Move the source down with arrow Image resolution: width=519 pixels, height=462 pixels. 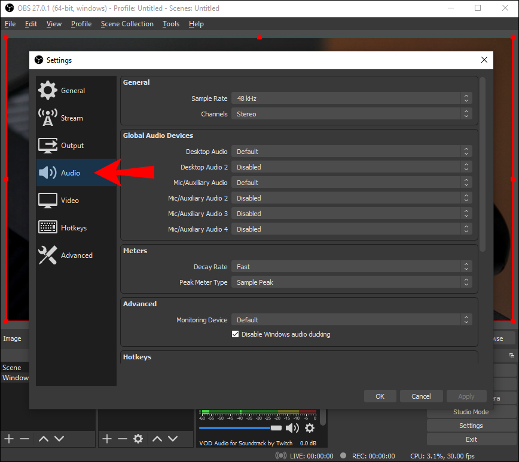tap(173, 439)
